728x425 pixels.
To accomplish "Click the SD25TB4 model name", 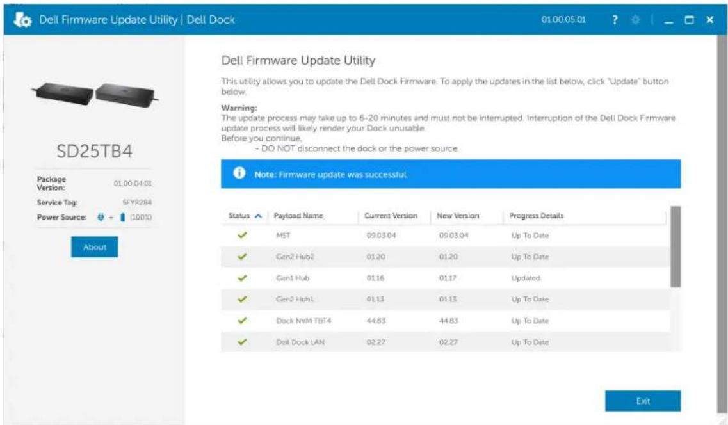I will (x=94, y=151).
